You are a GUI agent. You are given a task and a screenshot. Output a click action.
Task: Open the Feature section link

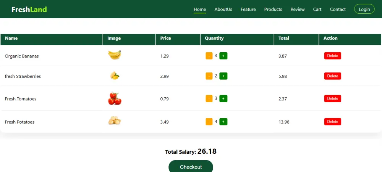point(248,9)
